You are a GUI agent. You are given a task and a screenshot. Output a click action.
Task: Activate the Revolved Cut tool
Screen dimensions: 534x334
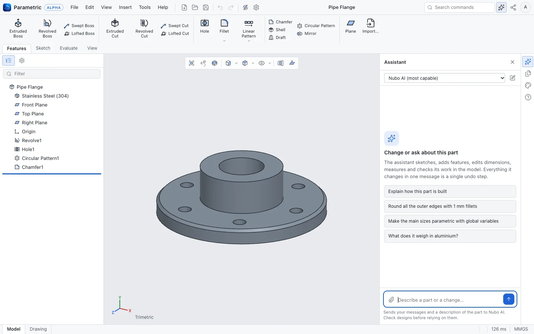point(144,28)
